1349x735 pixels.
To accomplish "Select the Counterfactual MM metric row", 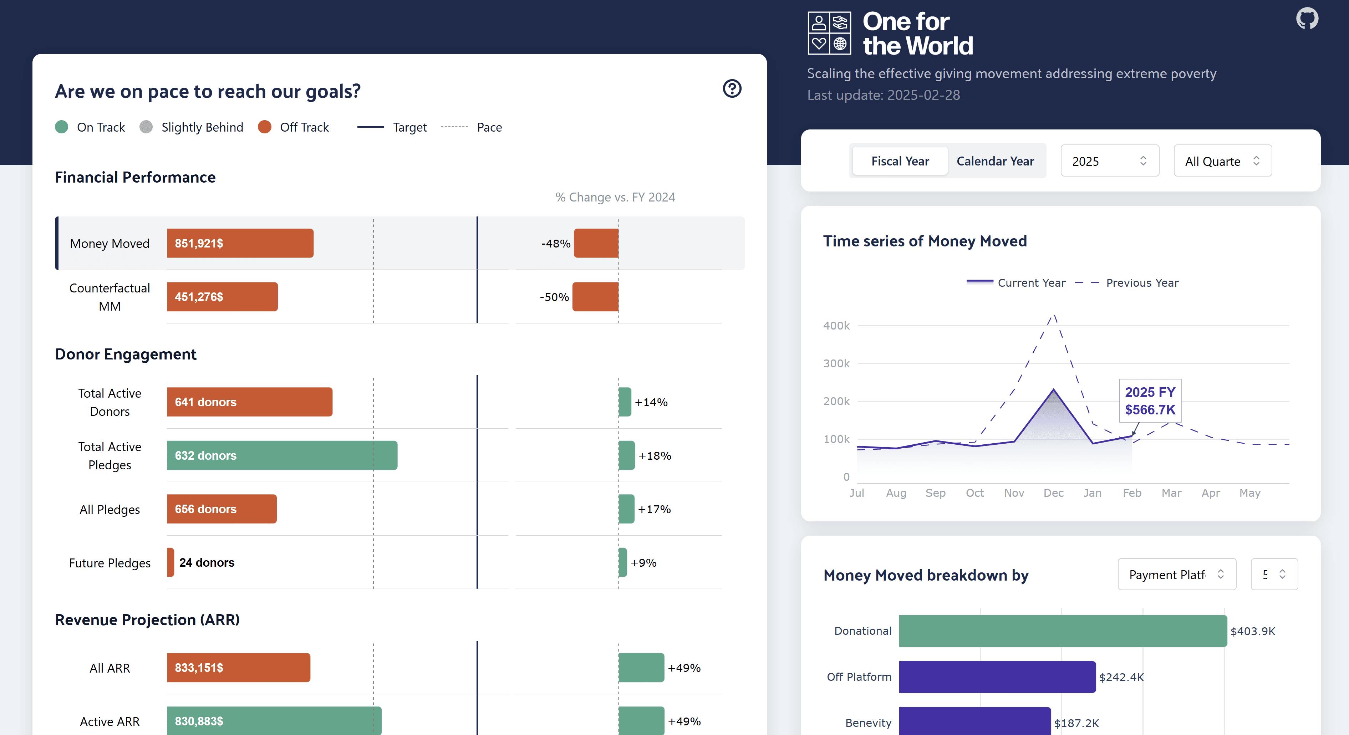I will point(110,297).
